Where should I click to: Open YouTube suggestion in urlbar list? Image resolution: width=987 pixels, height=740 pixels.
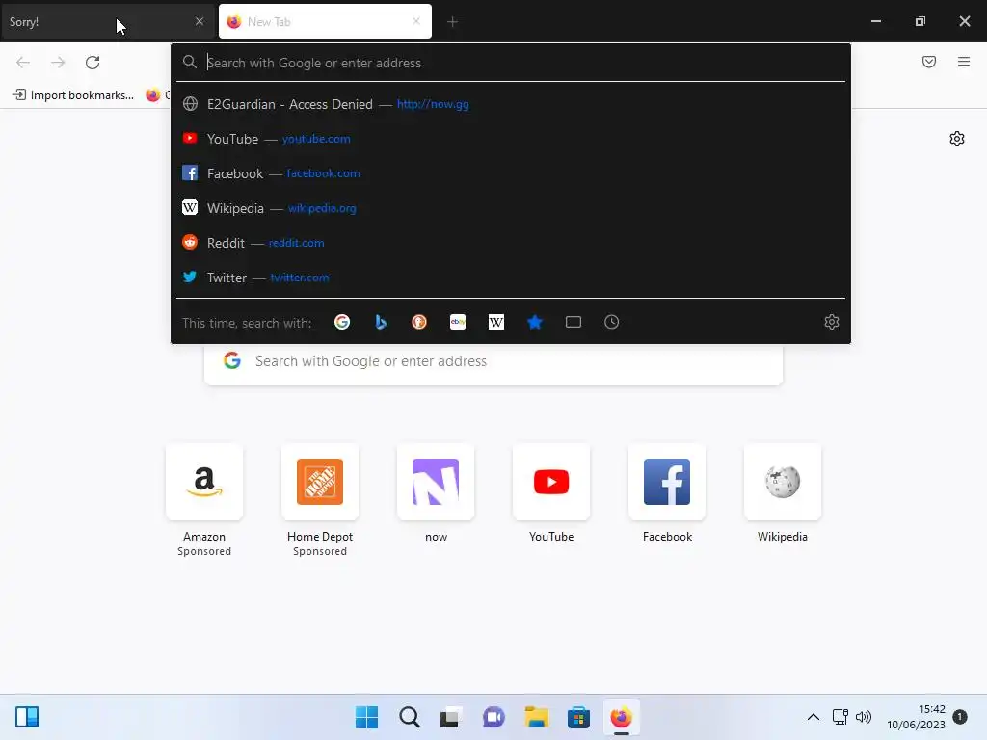point(511,139)
